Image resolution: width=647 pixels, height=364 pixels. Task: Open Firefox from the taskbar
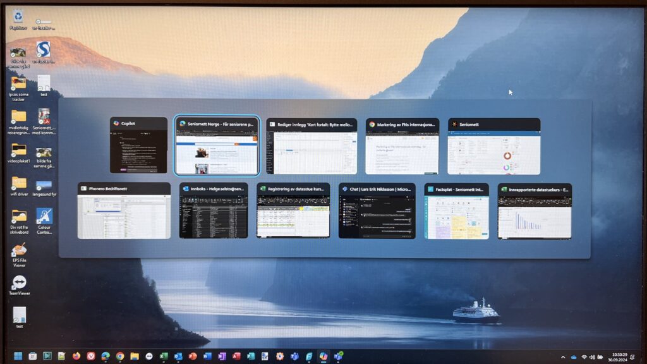coord(76,355)
